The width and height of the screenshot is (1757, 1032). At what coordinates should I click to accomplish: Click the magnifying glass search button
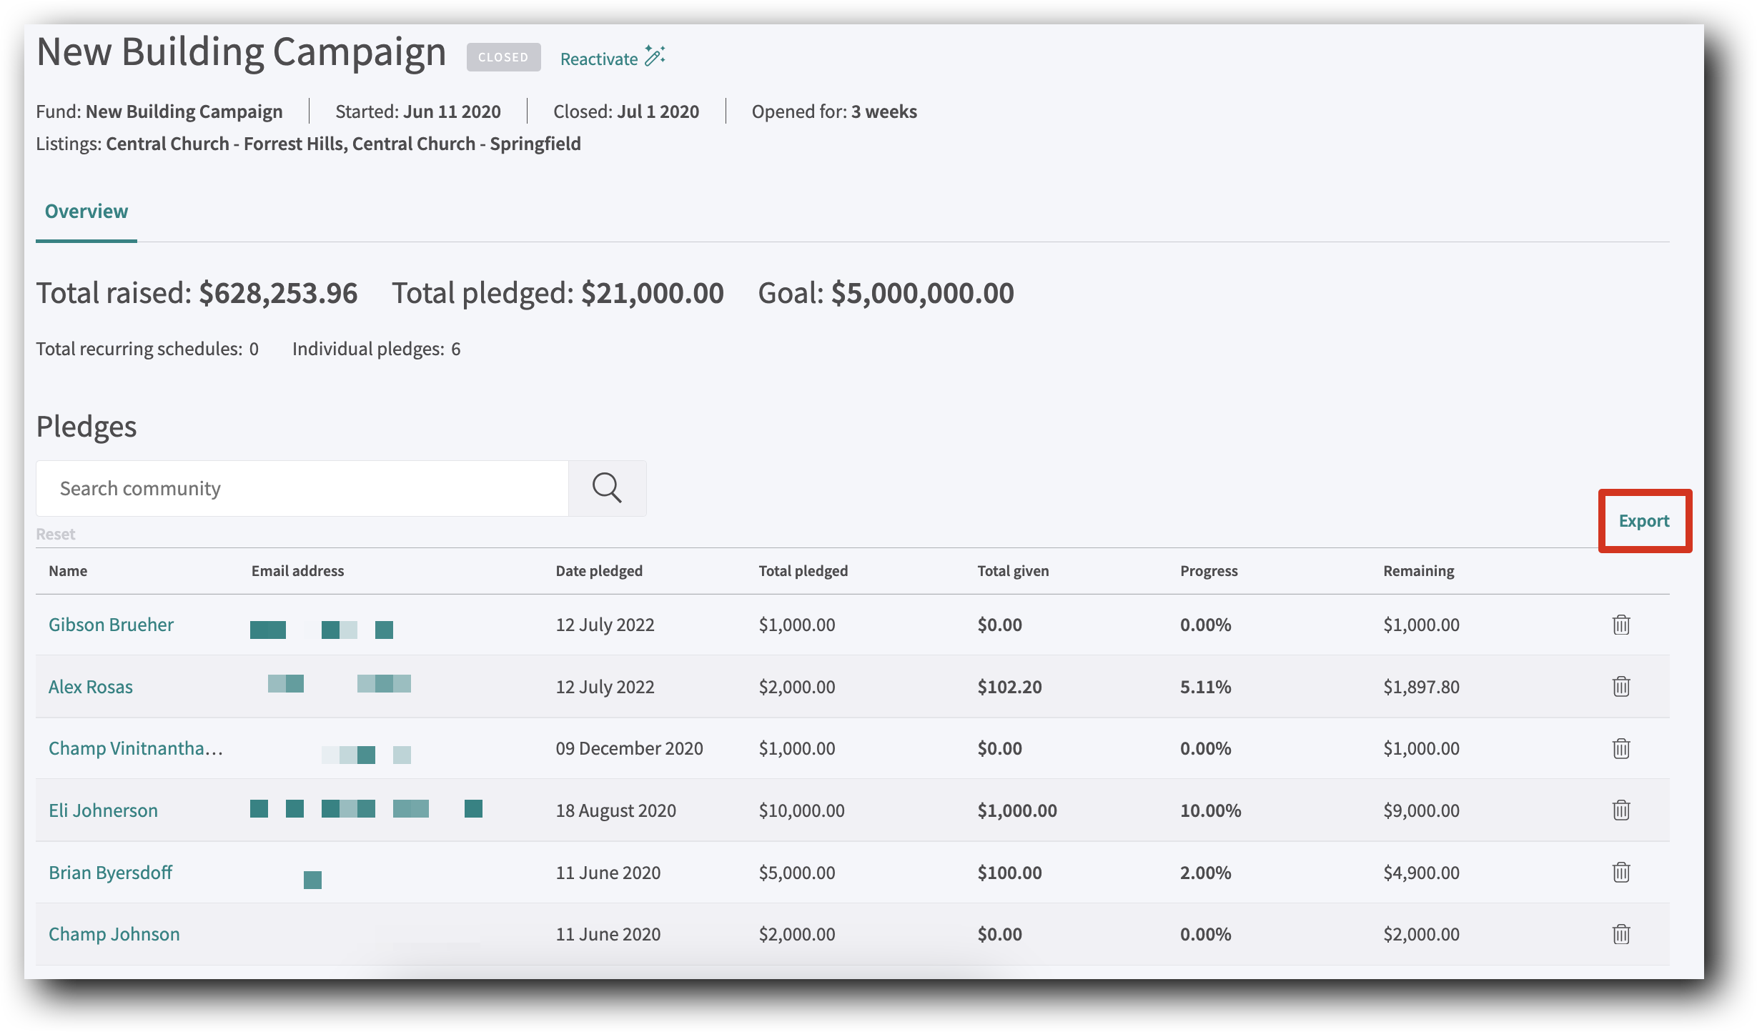click(607, 489)
